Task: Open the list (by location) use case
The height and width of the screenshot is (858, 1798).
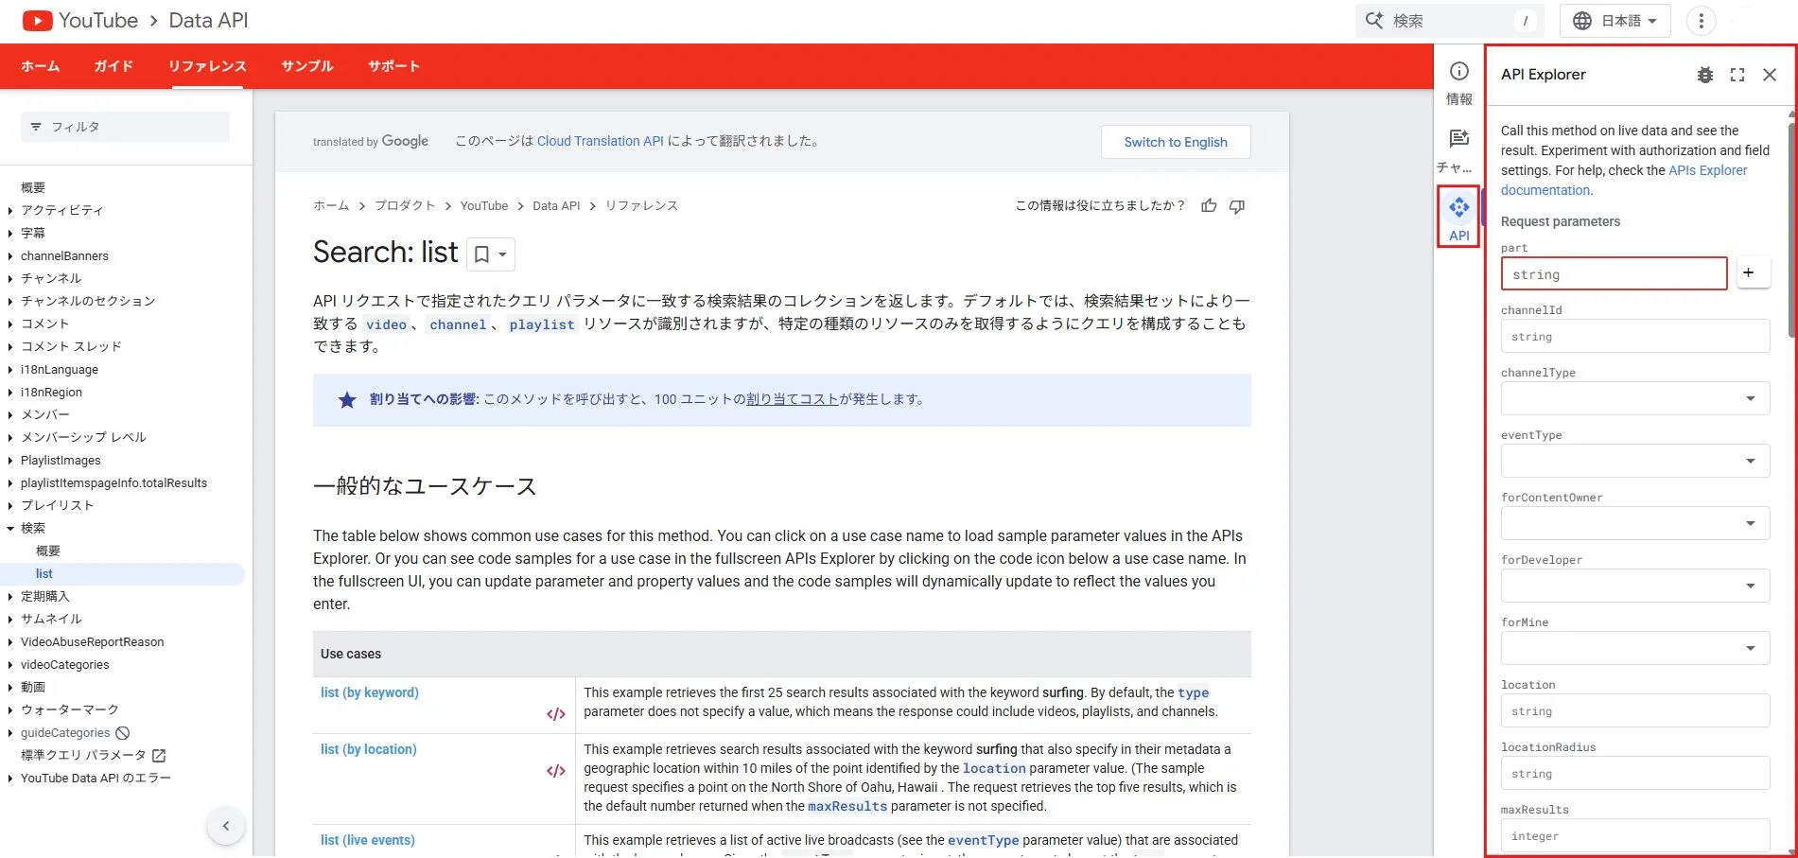Action: pyautogui.click(x=369, y=749)
